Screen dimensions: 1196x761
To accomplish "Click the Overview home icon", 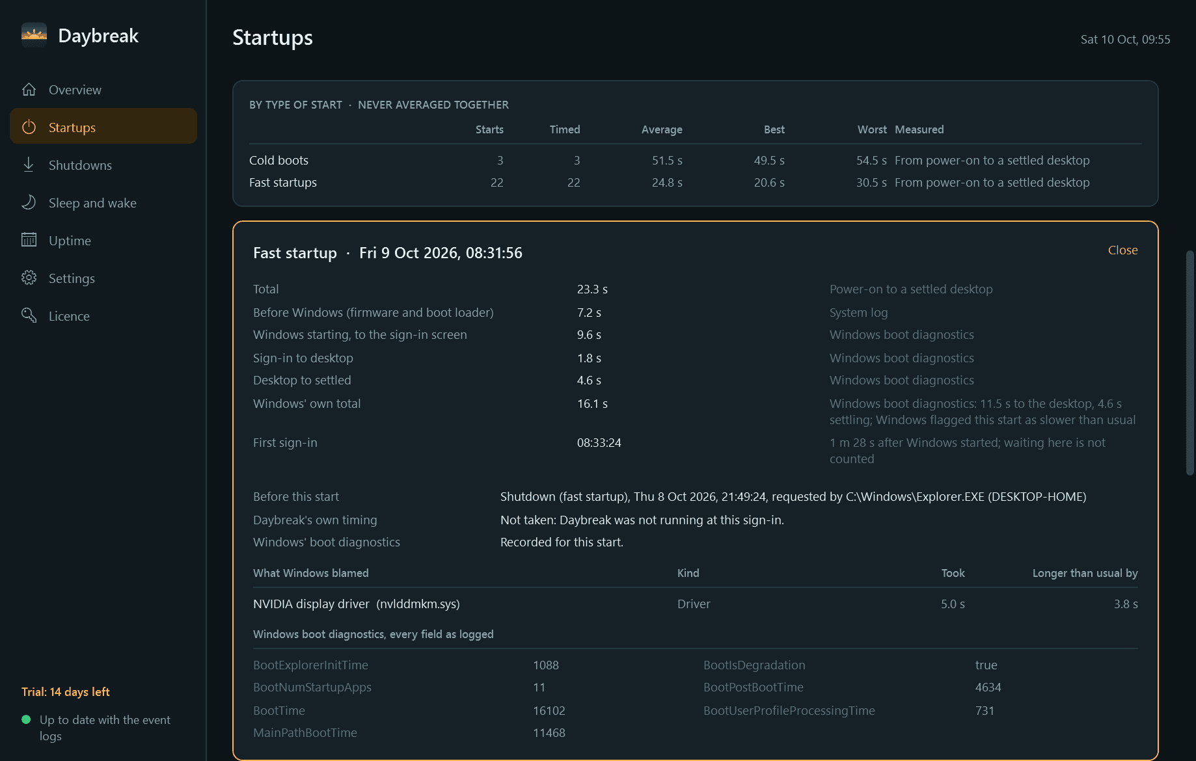I will (29, 90).
